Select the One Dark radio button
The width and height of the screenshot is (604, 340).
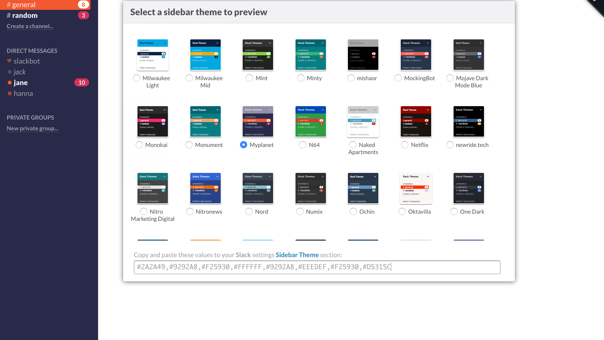pos(454,212)
